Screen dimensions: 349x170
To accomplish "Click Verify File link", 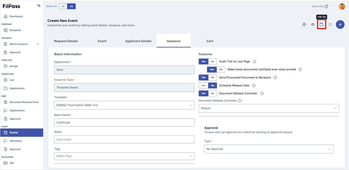I will click(318, 6).
